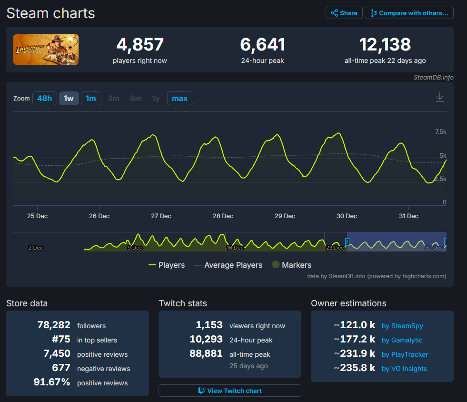Click the SteamDB.info watermark link text
Viewport: 467px width, 402px height.
click(433, 78)
